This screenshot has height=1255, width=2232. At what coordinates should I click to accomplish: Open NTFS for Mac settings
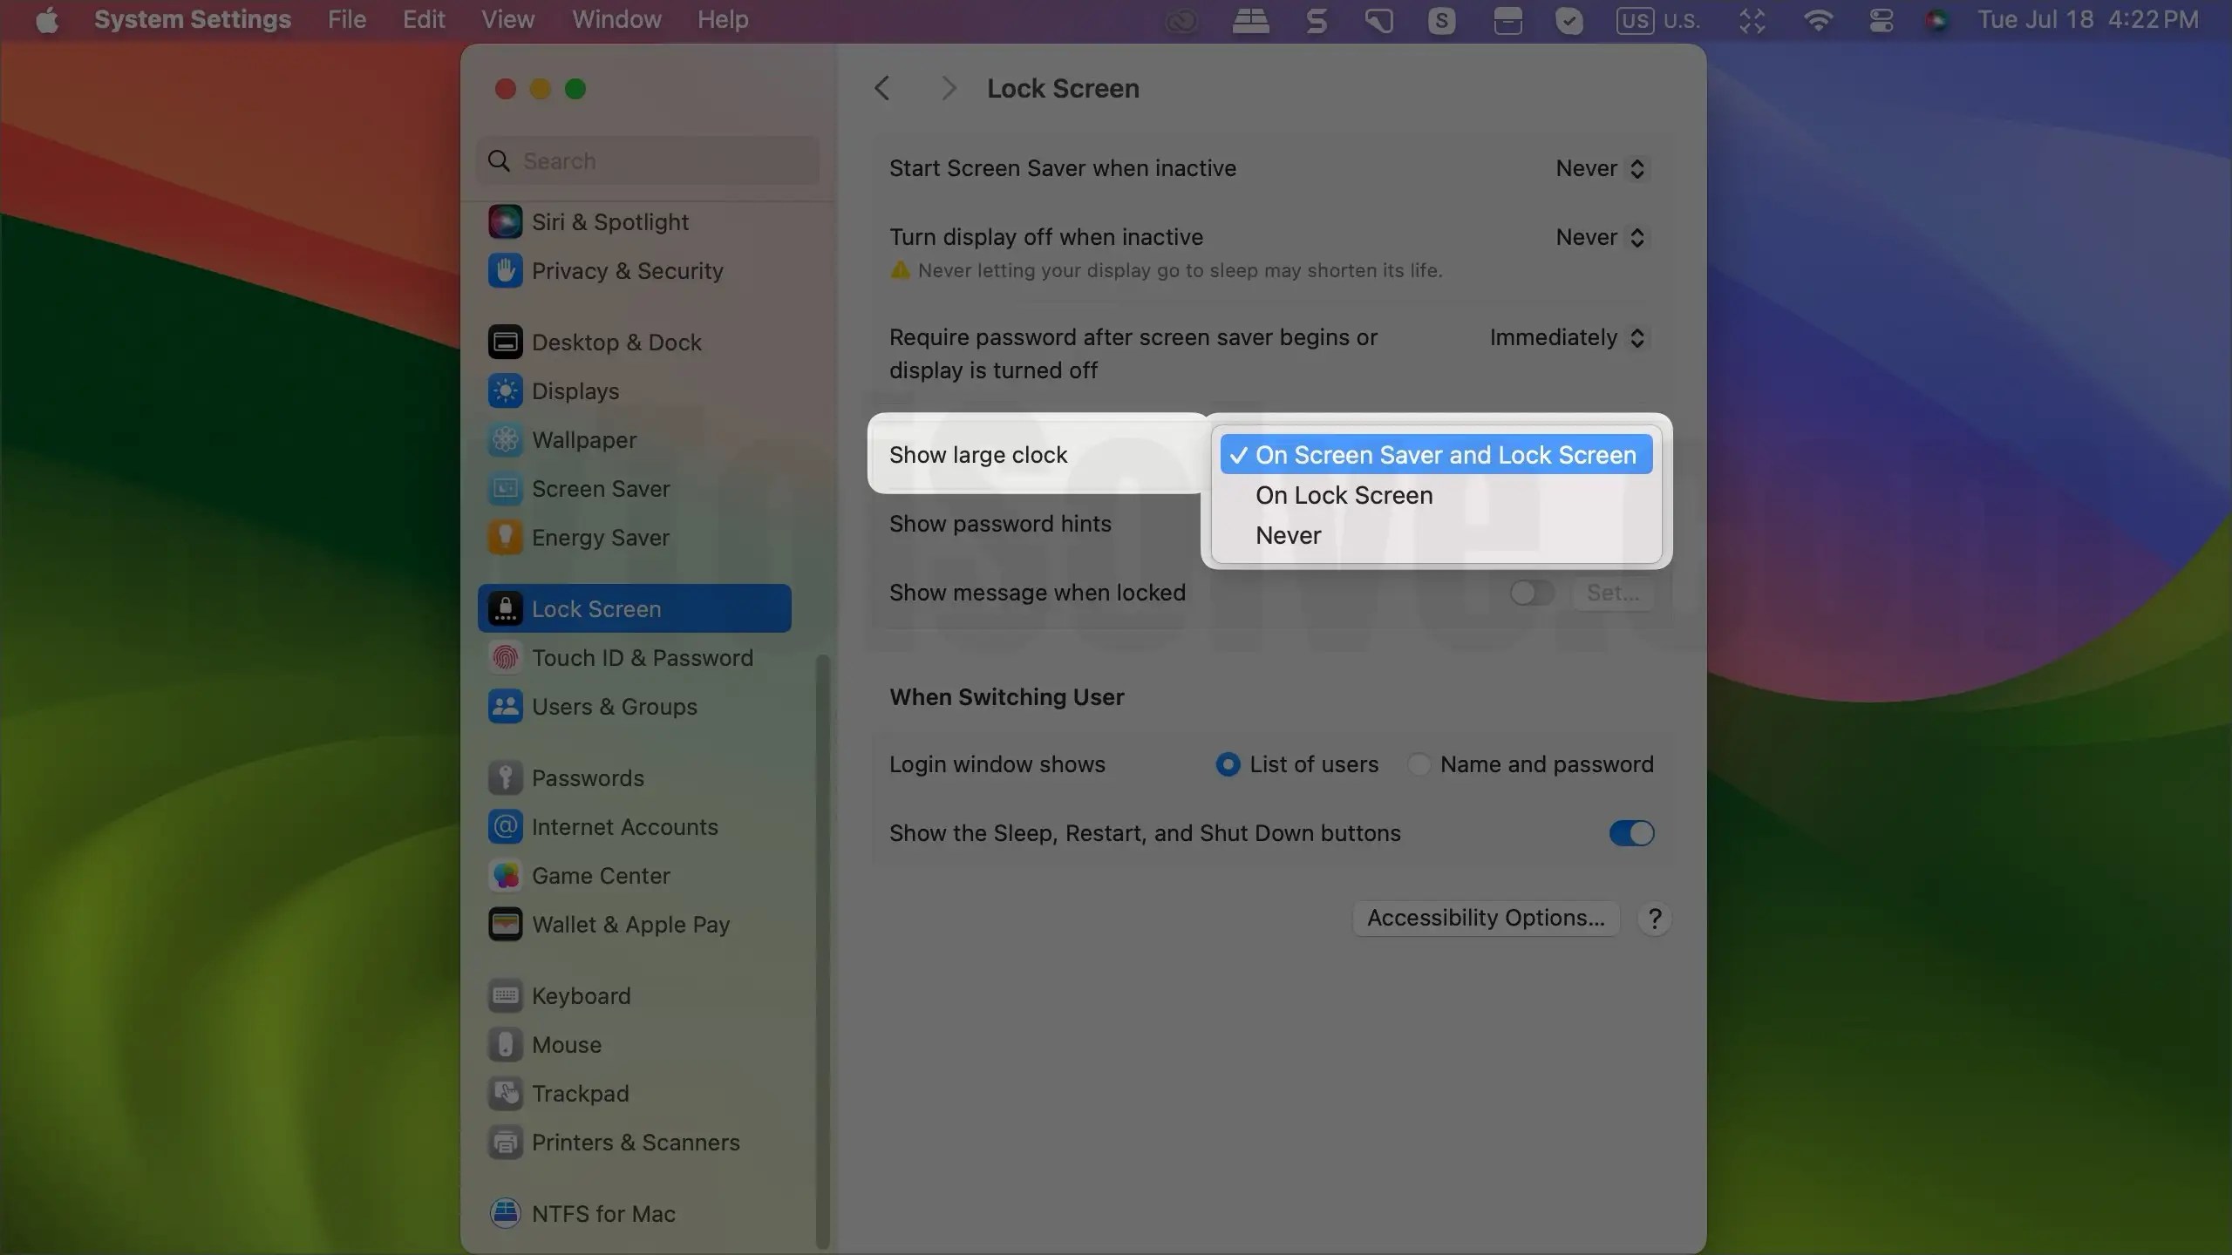point(603,1212)
